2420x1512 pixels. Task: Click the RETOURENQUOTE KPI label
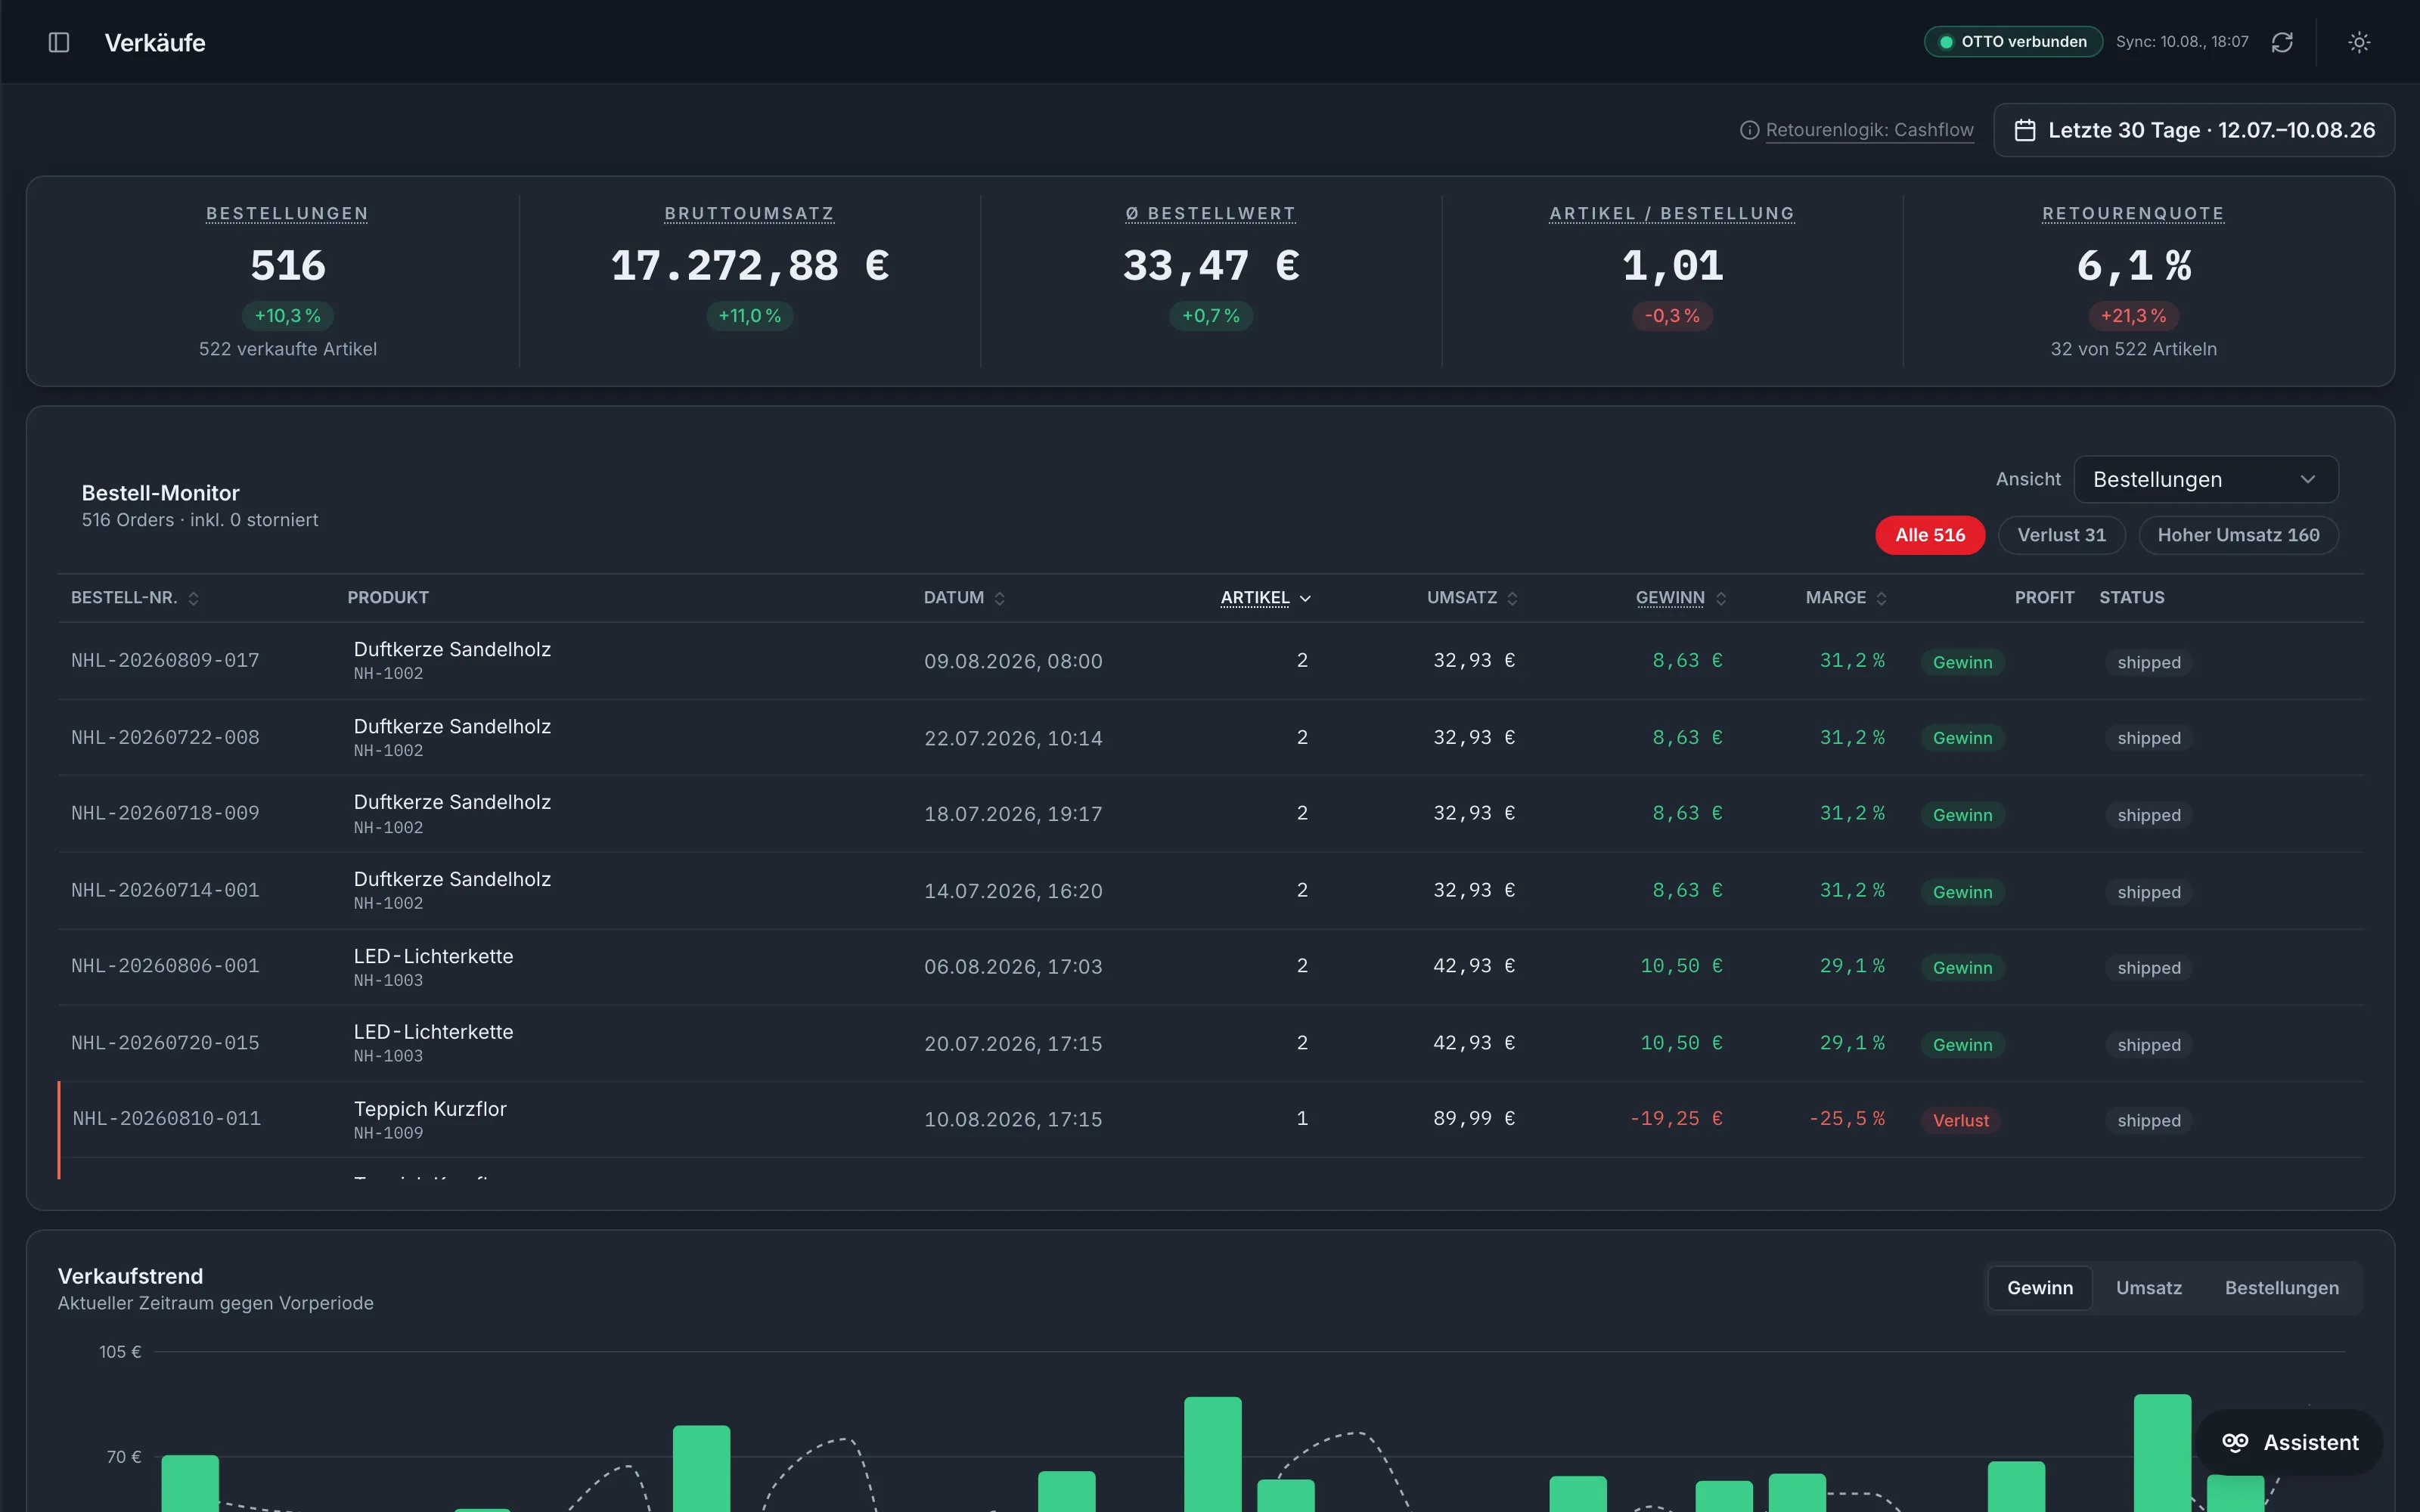click(x=2133, y=213)
